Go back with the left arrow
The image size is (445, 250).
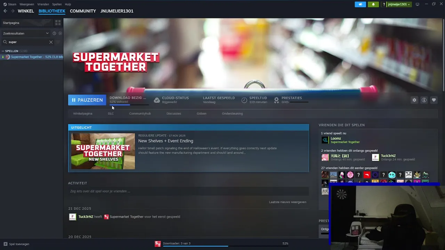5,11
